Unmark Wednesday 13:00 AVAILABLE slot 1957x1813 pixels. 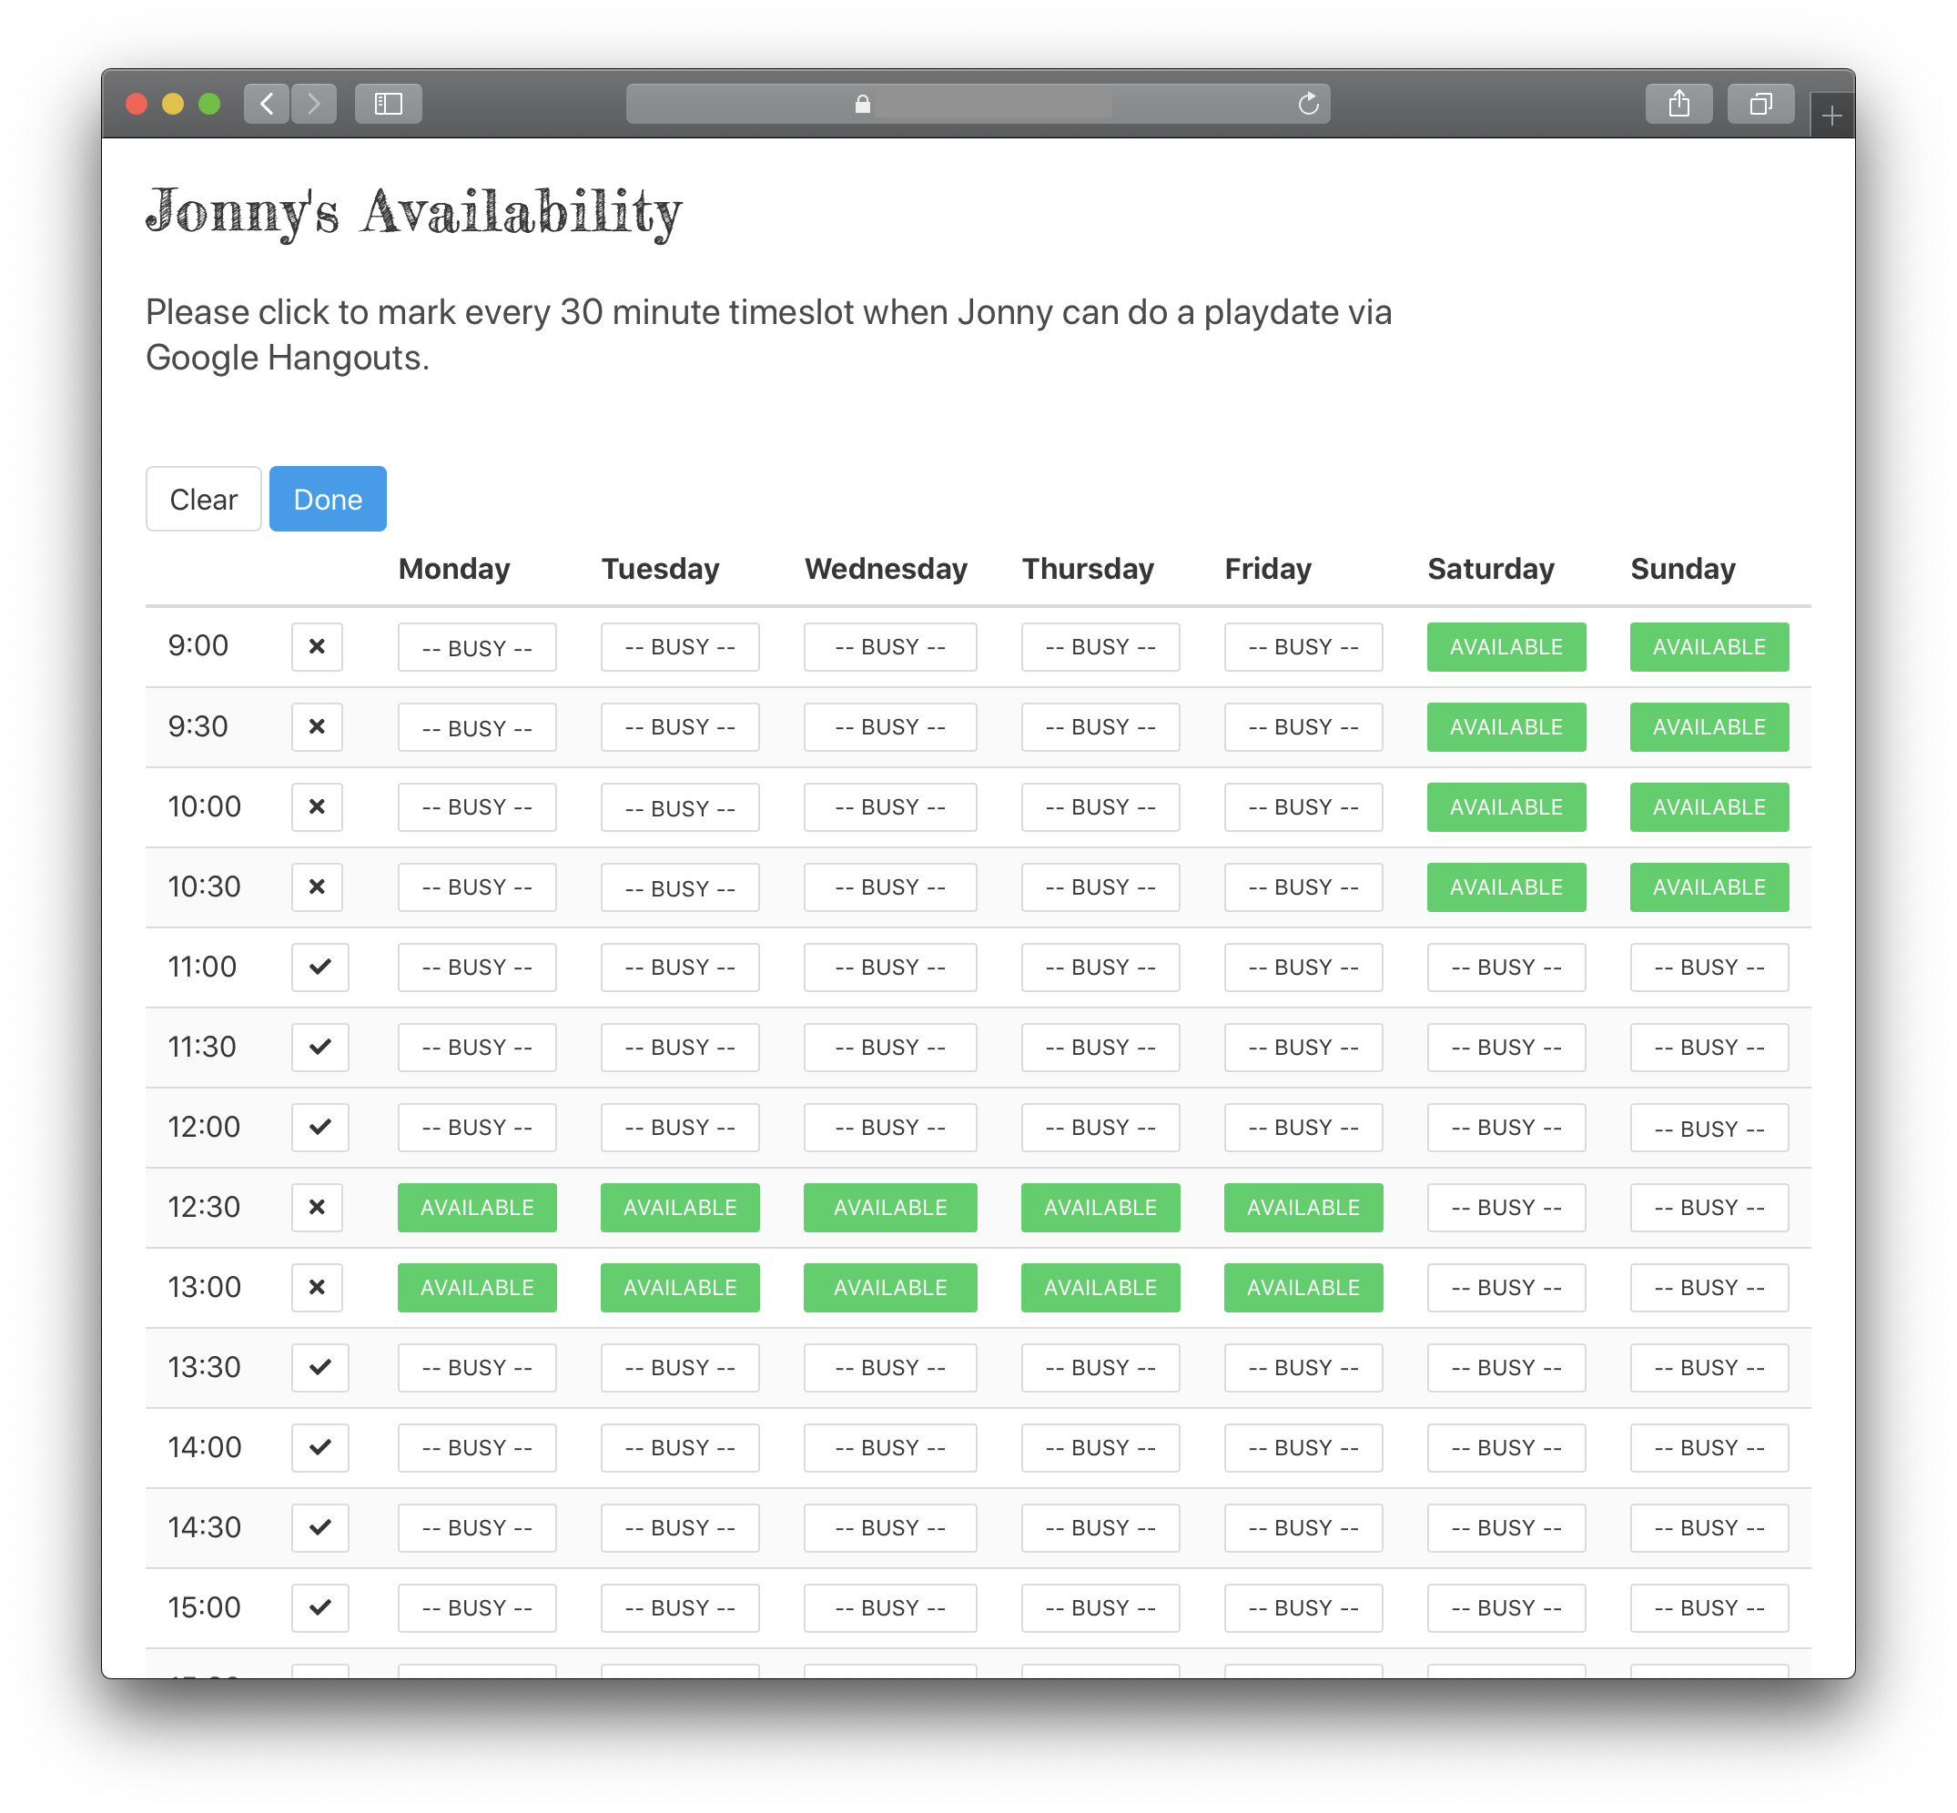(x=889, y=1287)
